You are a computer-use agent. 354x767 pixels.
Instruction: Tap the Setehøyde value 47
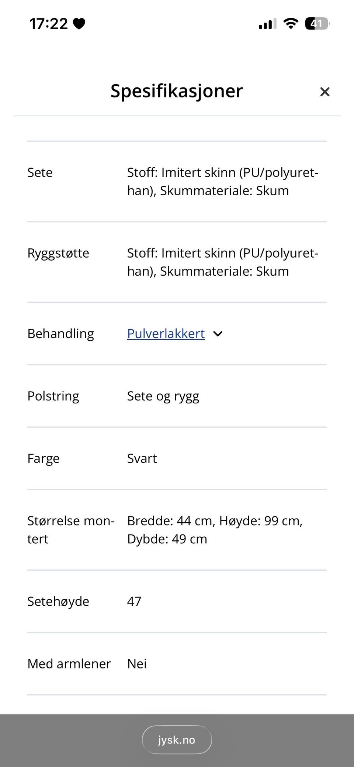tap(134, 601)
